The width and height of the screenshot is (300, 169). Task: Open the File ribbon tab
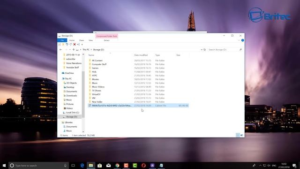coord(62,40)
